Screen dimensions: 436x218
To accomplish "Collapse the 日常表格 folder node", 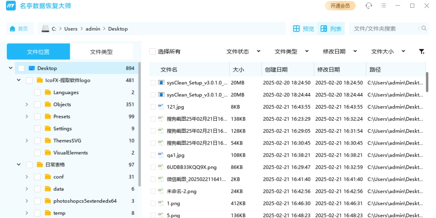I will pyautogui.click(x=19, y=165).
